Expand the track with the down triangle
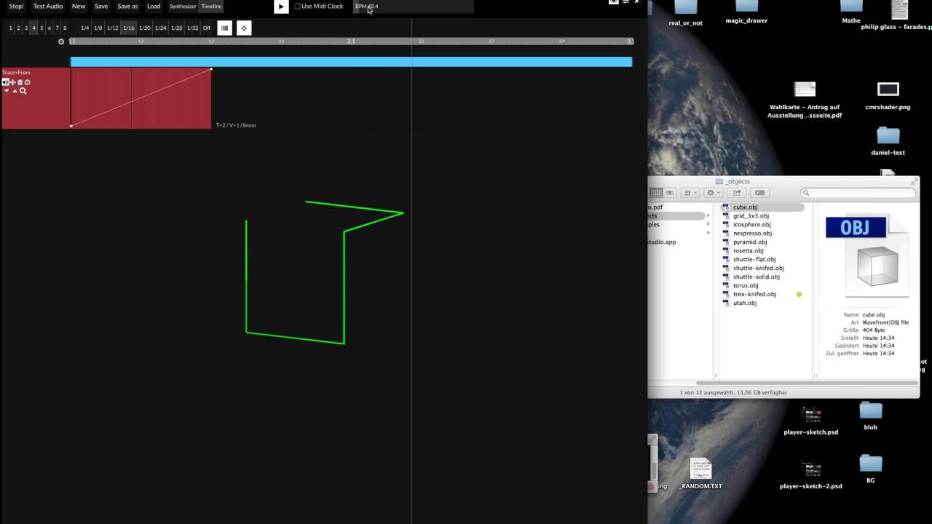932x524 pixels. (7, 91)
